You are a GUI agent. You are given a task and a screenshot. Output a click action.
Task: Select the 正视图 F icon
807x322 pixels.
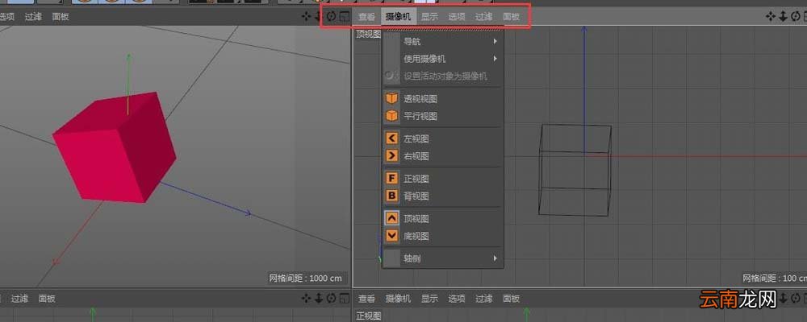click(x=392, y=178)
